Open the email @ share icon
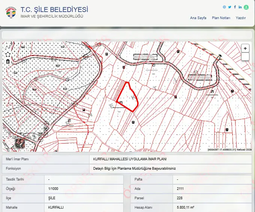 click(224, 7)
